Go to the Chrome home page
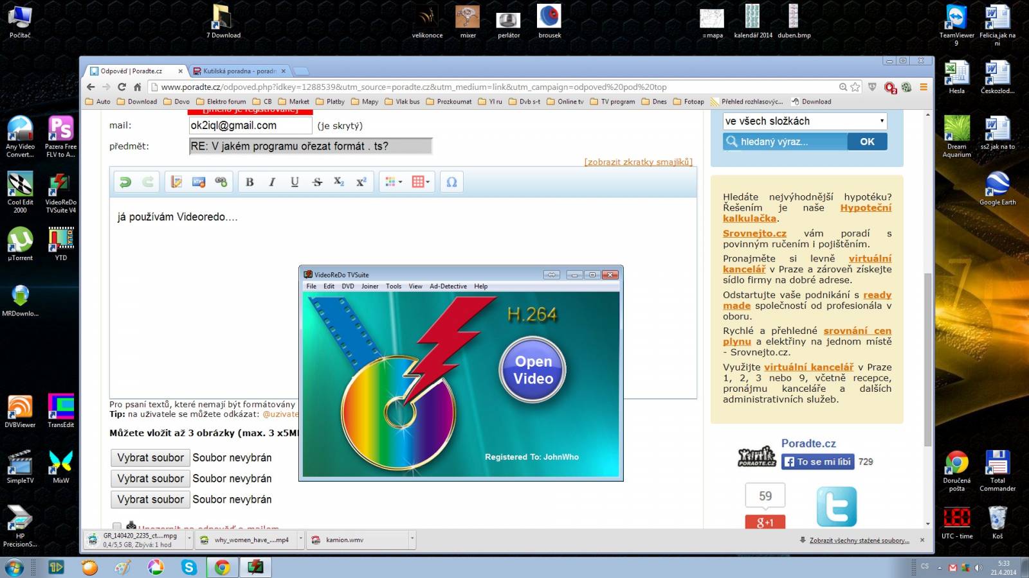 [137, 87]
